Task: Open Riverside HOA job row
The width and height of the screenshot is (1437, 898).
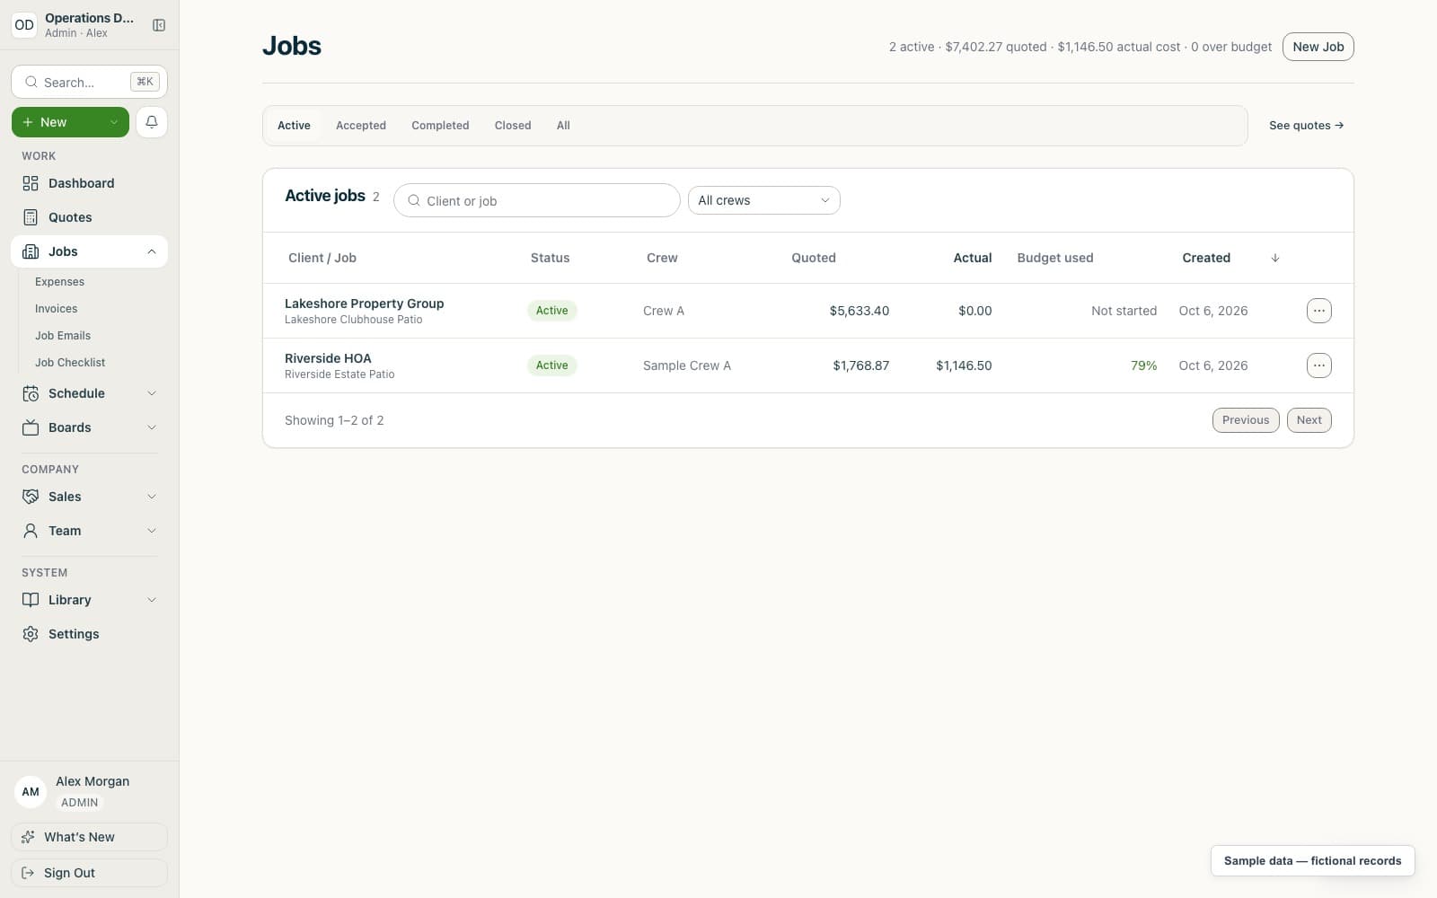Action: tap(807, 365)
